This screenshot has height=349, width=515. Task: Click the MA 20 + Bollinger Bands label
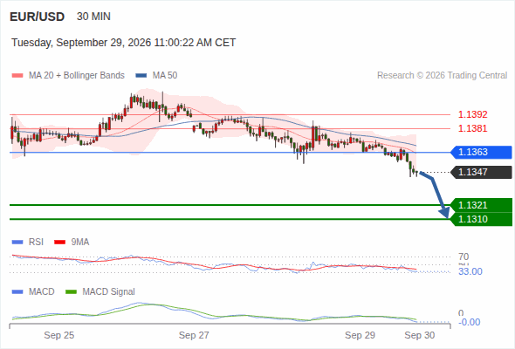77,76
